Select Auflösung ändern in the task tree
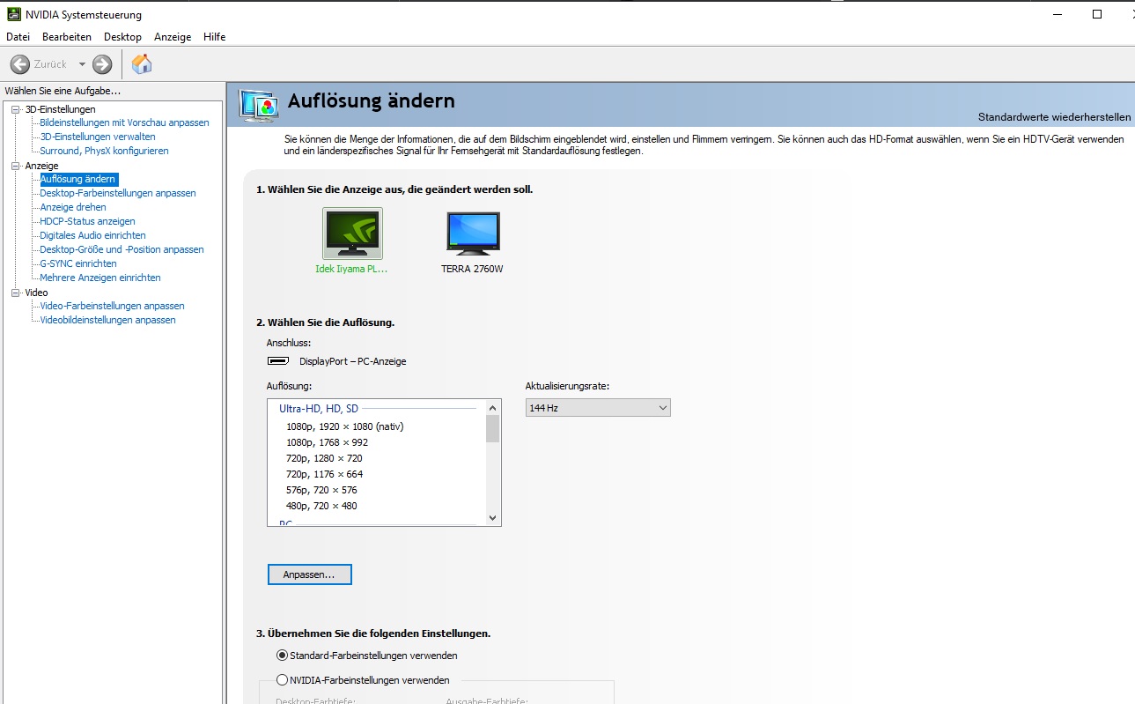The width and height of the screenshot is (1135, 704). pos(78,179)
